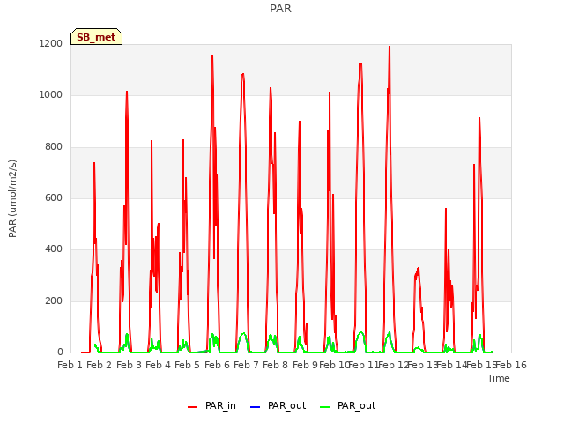Click the Feb 5 tick label
Screen dimensions: 564x423
[187, 365]
